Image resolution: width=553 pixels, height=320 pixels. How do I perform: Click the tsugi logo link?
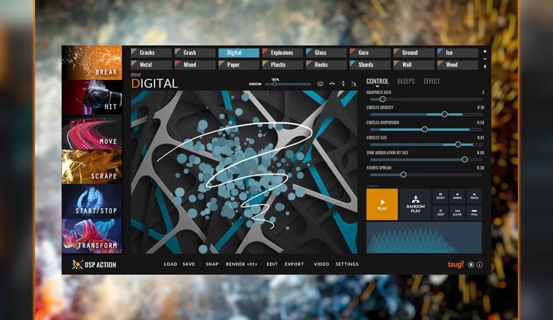click(x=456, y=264)
